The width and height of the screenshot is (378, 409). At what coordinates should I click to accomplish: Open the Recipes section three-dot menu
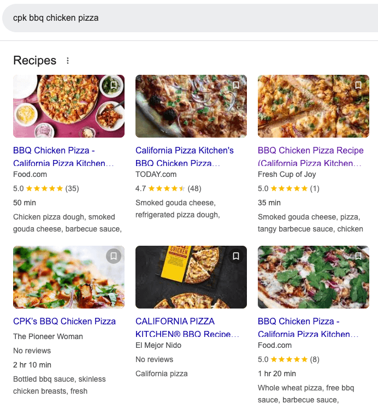[x=68, y=61]
